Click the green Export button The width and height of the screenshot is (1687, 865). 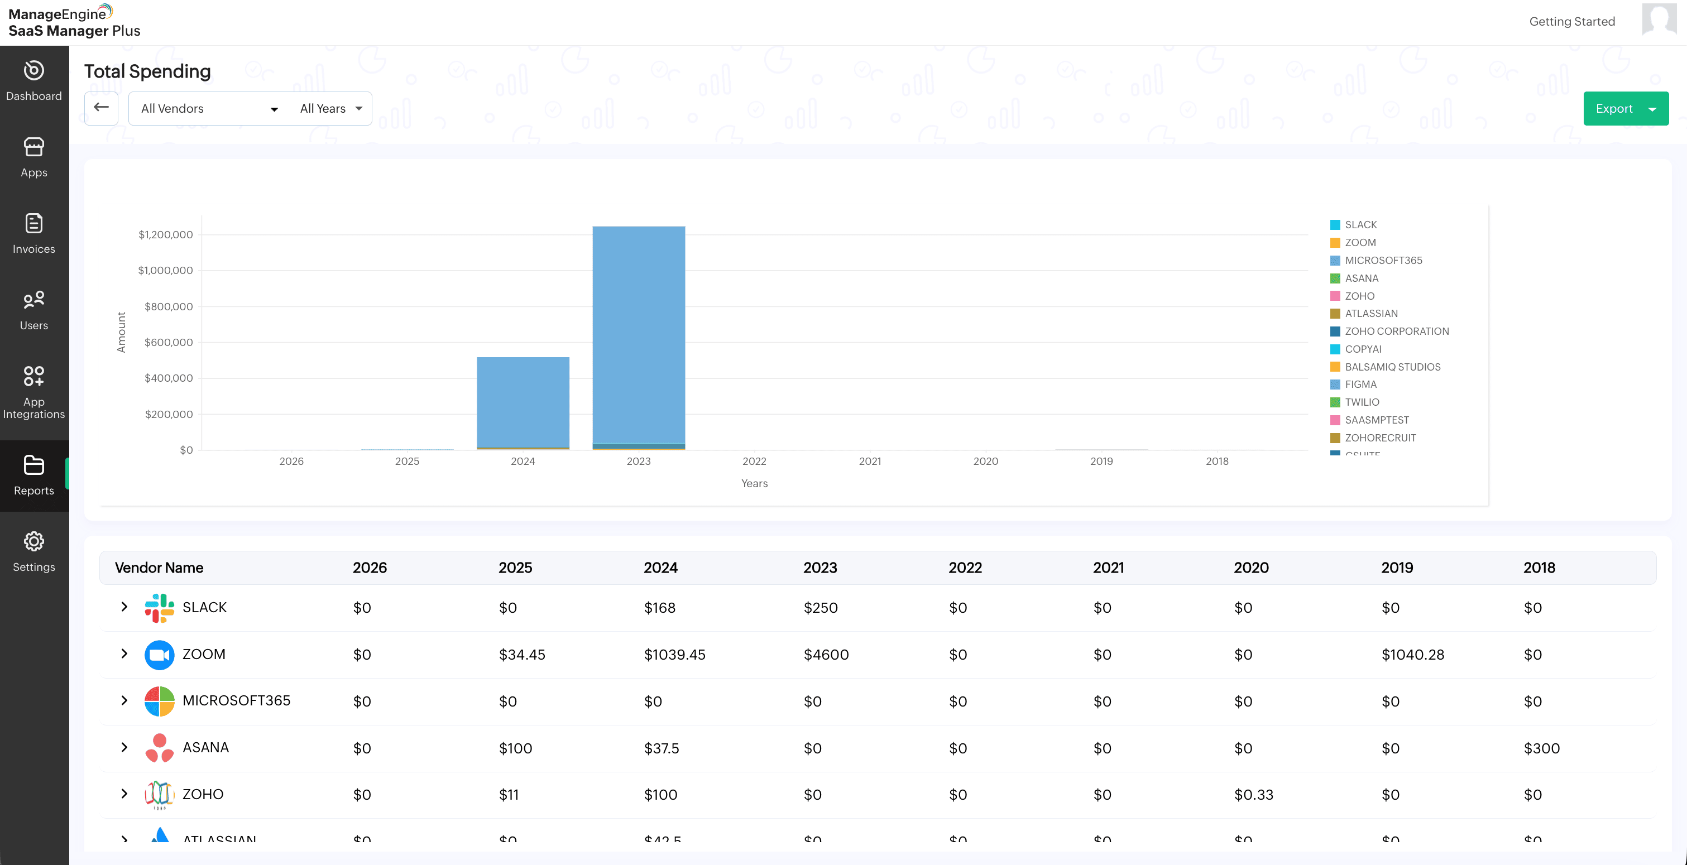point(1626,109)
